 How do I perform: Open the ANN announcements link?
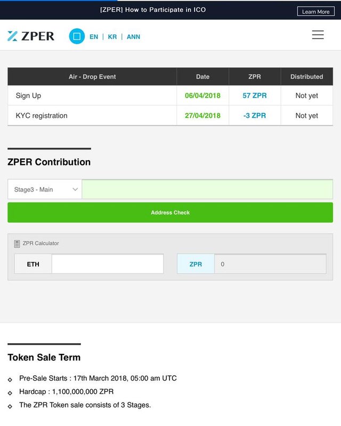coord(133,37)
